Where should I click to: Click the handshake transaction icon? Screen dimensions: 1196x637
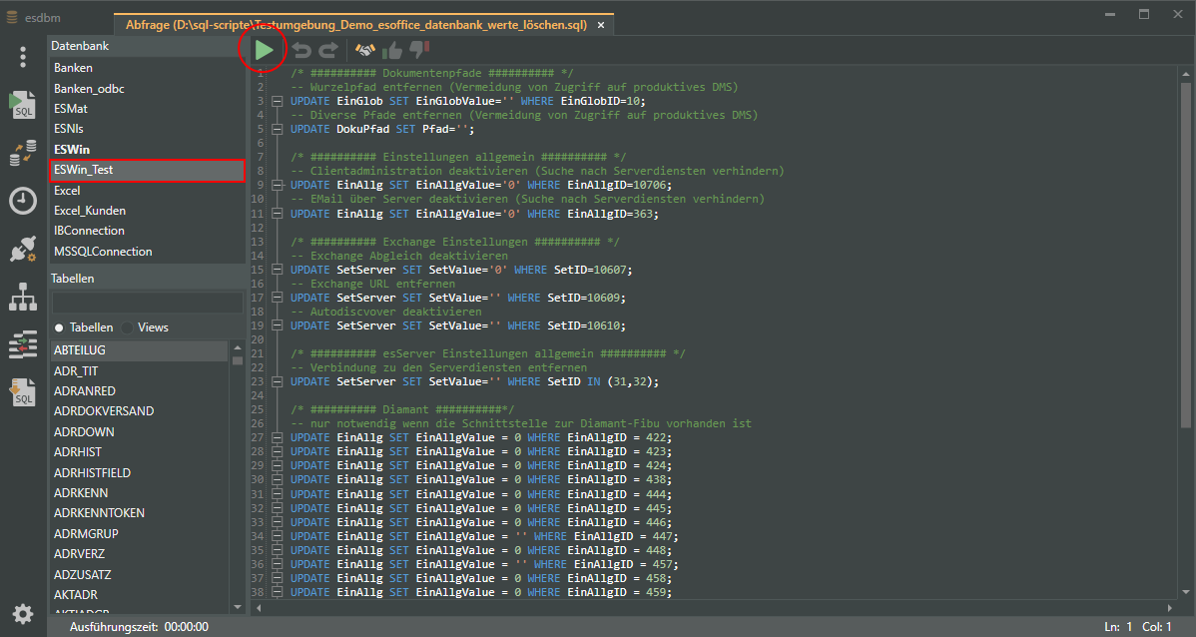[x=365, y=50]
